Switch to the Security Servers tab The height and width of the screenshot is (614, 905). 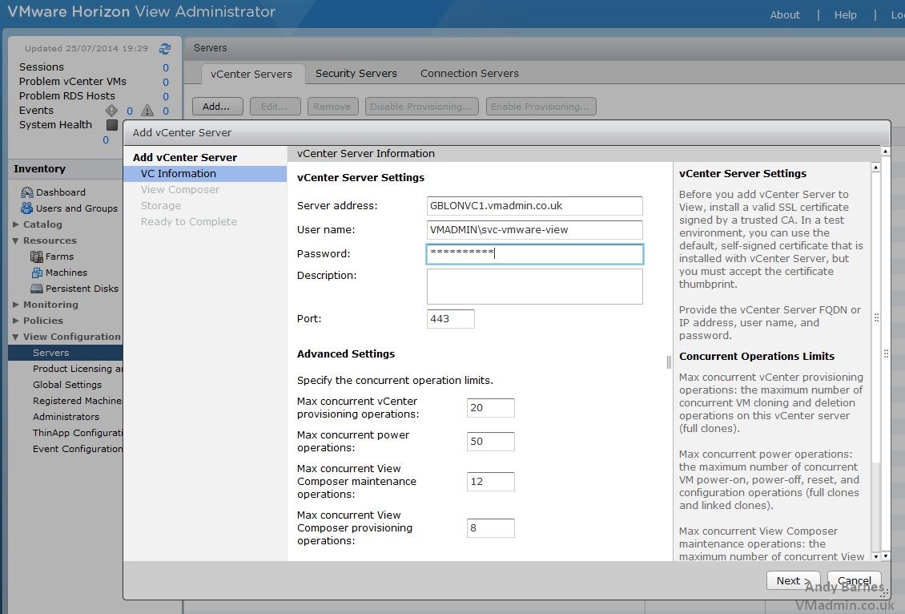point(356,74)
